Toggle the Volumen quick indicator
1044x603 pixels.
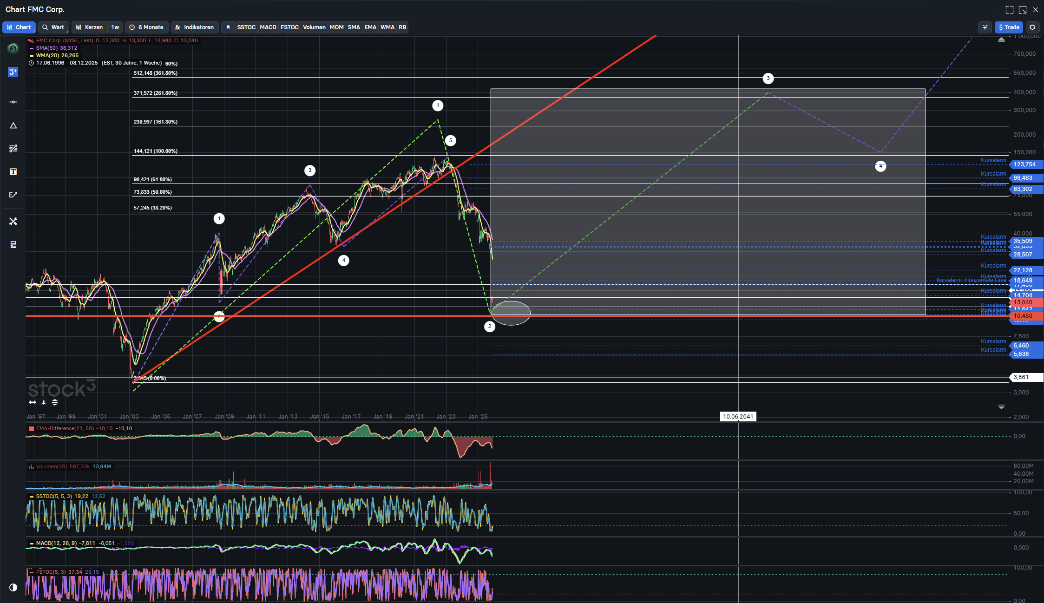(x=314, y=27)
